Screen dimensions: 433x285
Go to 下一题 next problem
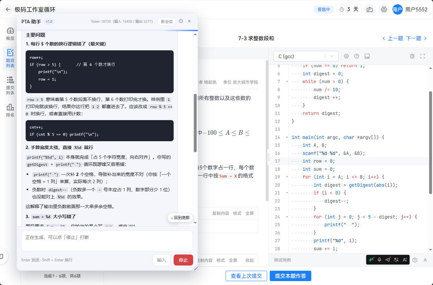point(417,38)
